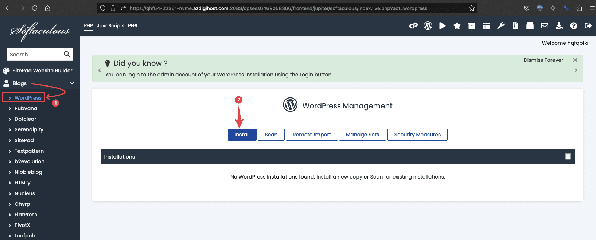Show next tip with right chevron
The image size is (596, 240).
(x=576, y=71)
